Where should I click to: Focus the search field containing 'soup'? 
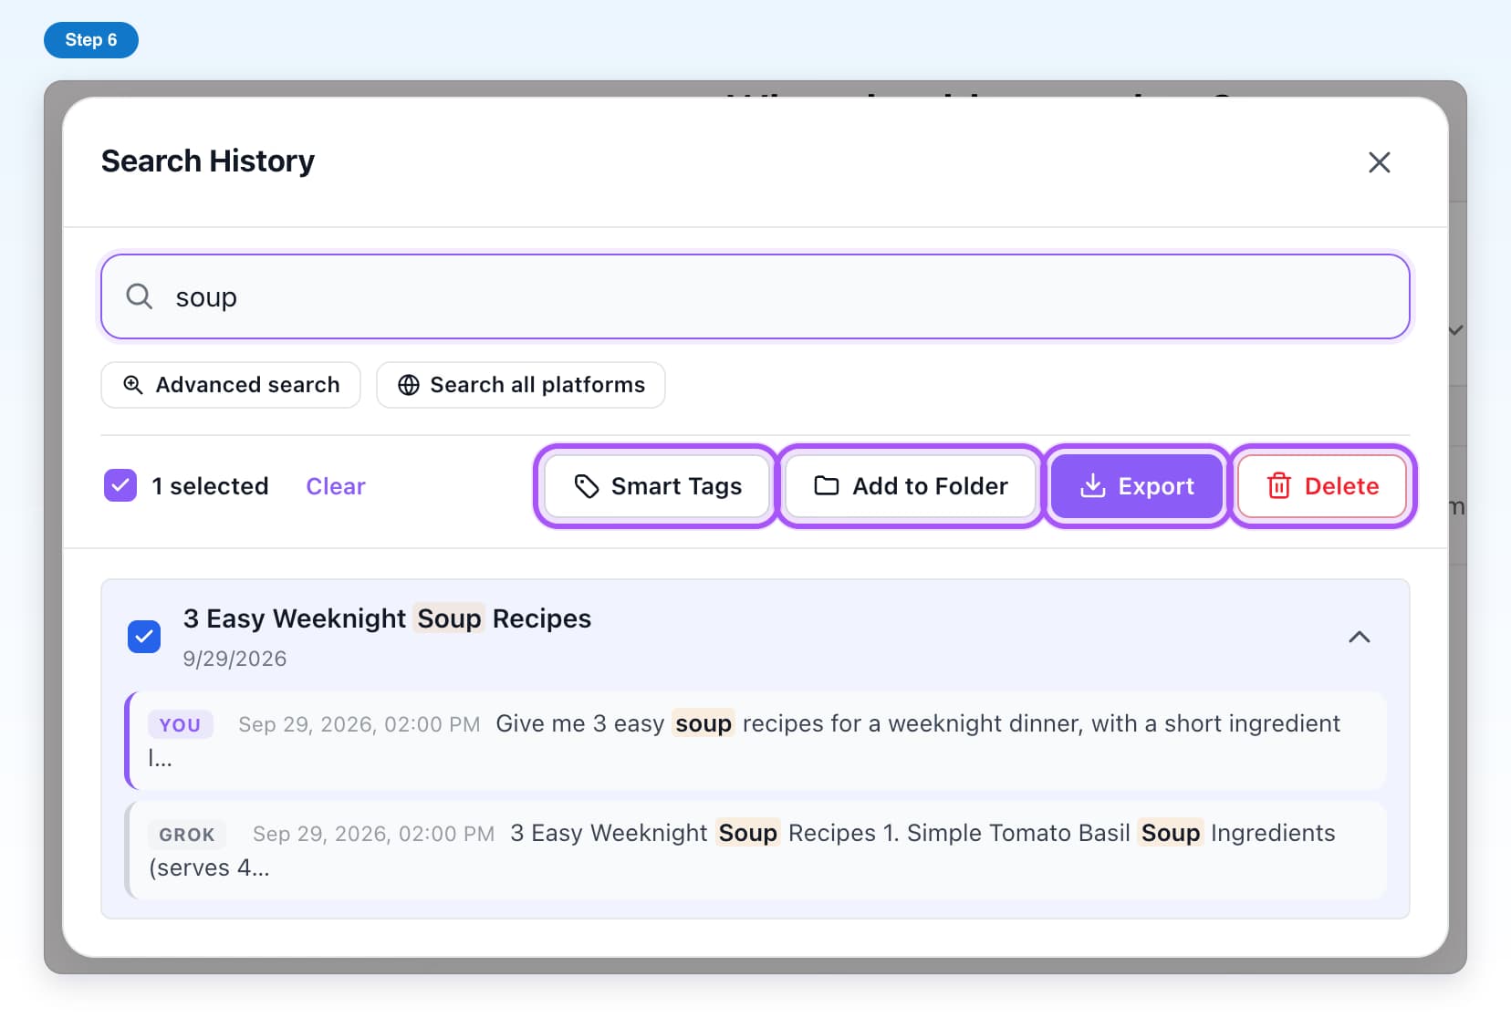[x=755, y=296]
